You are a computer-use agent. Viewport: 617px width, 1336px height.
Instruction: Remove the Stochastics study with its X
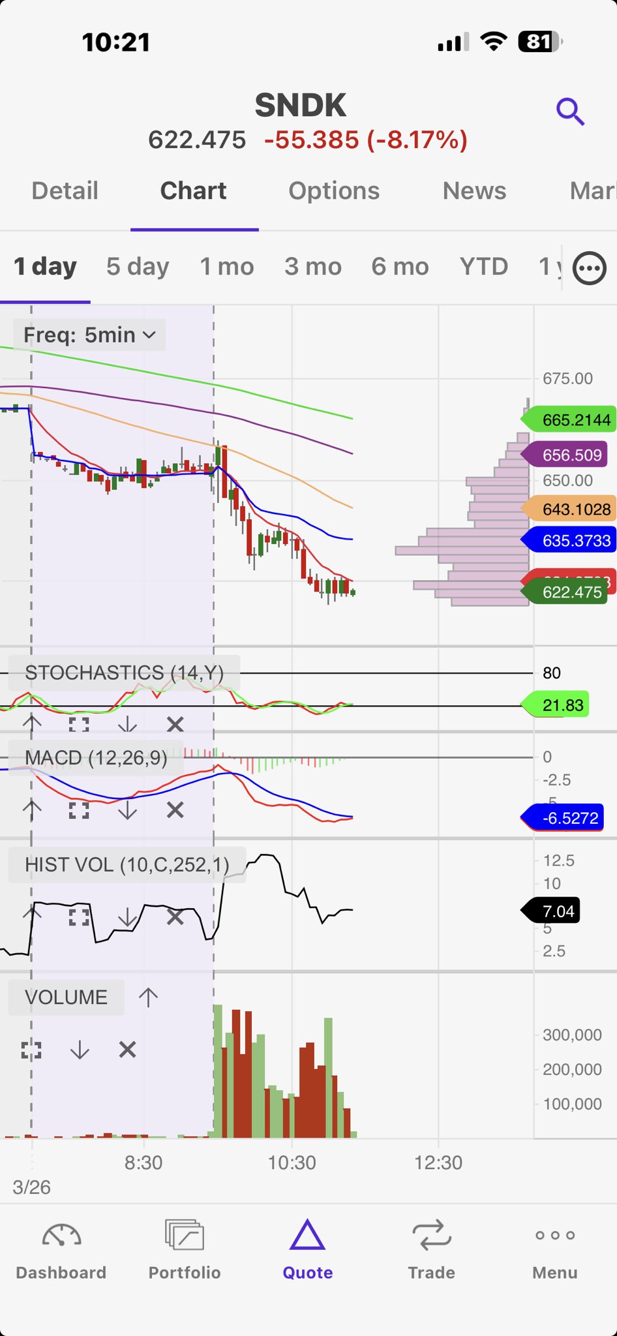175,724
